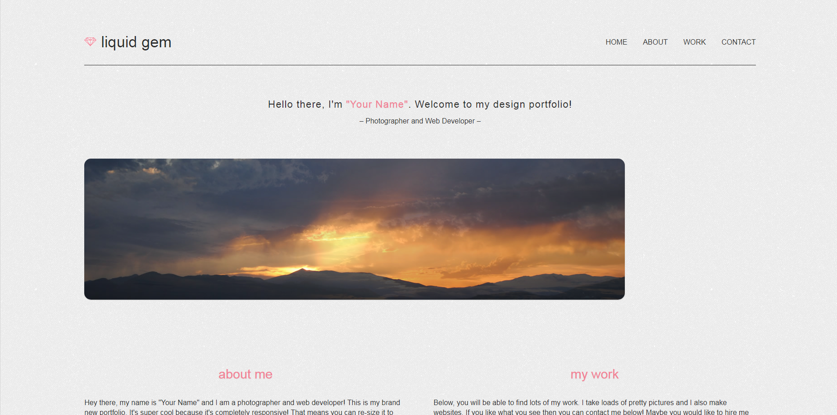This screenshot has height=415, width=837.
Task: Go to the HOME nav link
Action: (616, 42)
